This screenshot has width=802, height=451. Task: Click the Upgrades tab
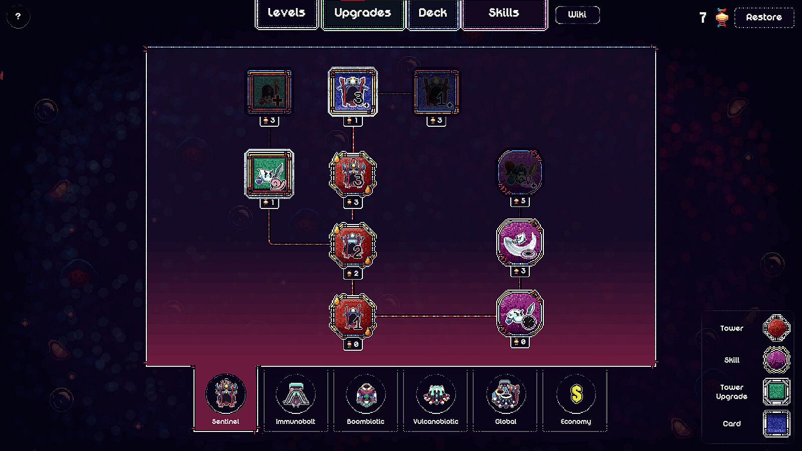click(x=362, y=14)
